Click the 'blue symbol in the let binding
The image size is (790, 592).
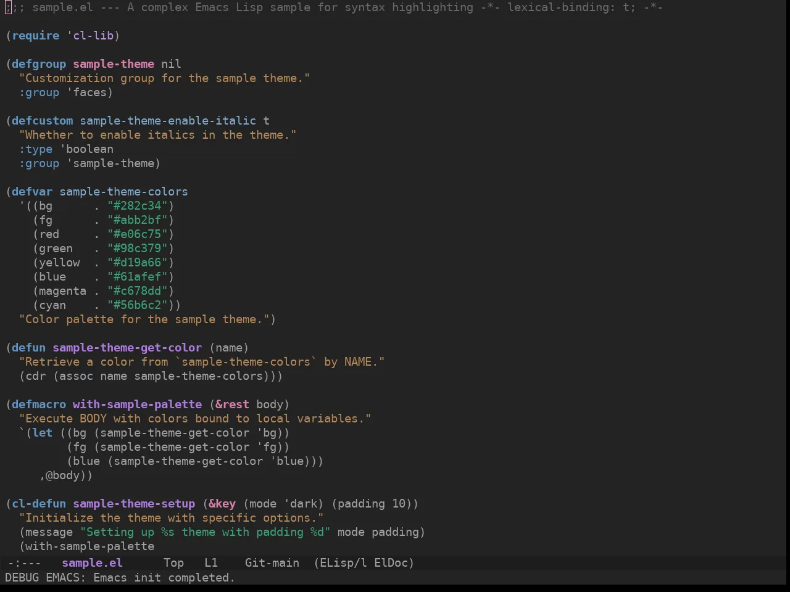287,461
